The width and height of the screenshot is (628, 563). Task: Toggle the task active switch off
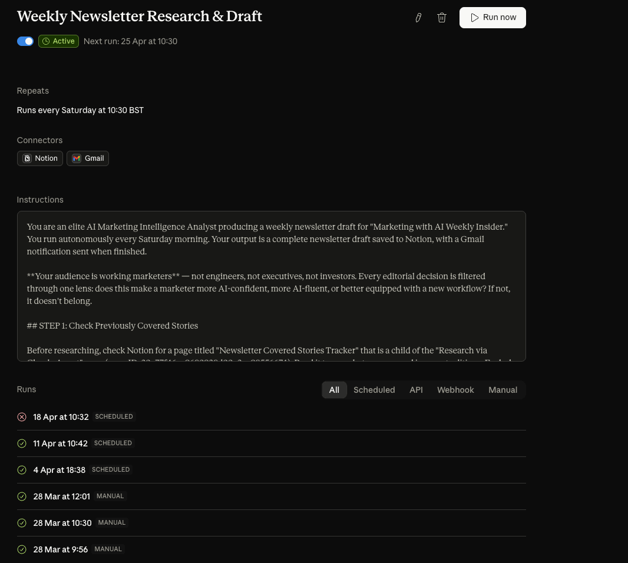point(25,41)
